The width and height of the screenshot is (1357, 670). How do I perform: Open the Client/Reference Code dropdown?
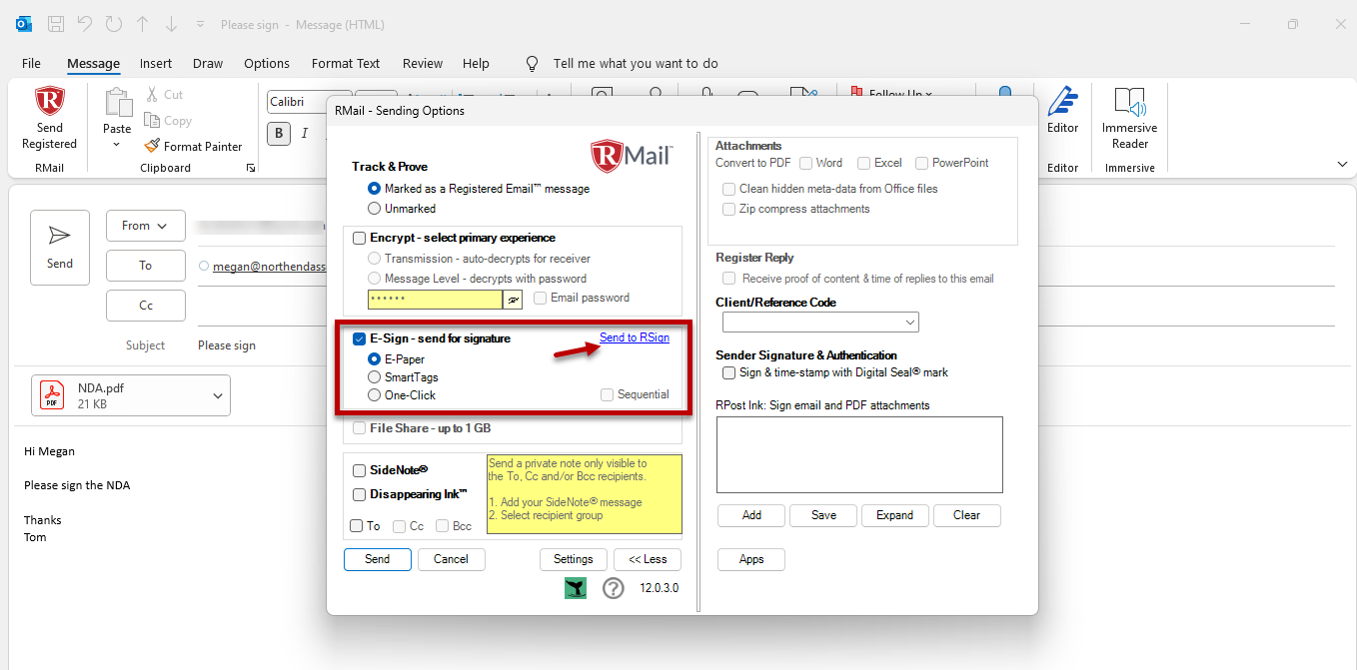pos(907,322)
